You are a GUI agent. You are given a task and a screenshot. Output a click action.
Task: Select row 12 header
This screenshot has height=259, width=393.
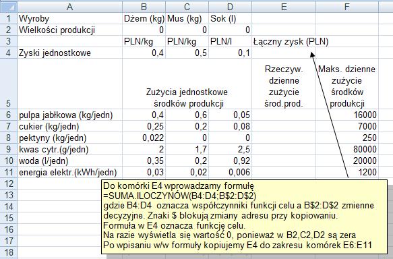[9, 183]
